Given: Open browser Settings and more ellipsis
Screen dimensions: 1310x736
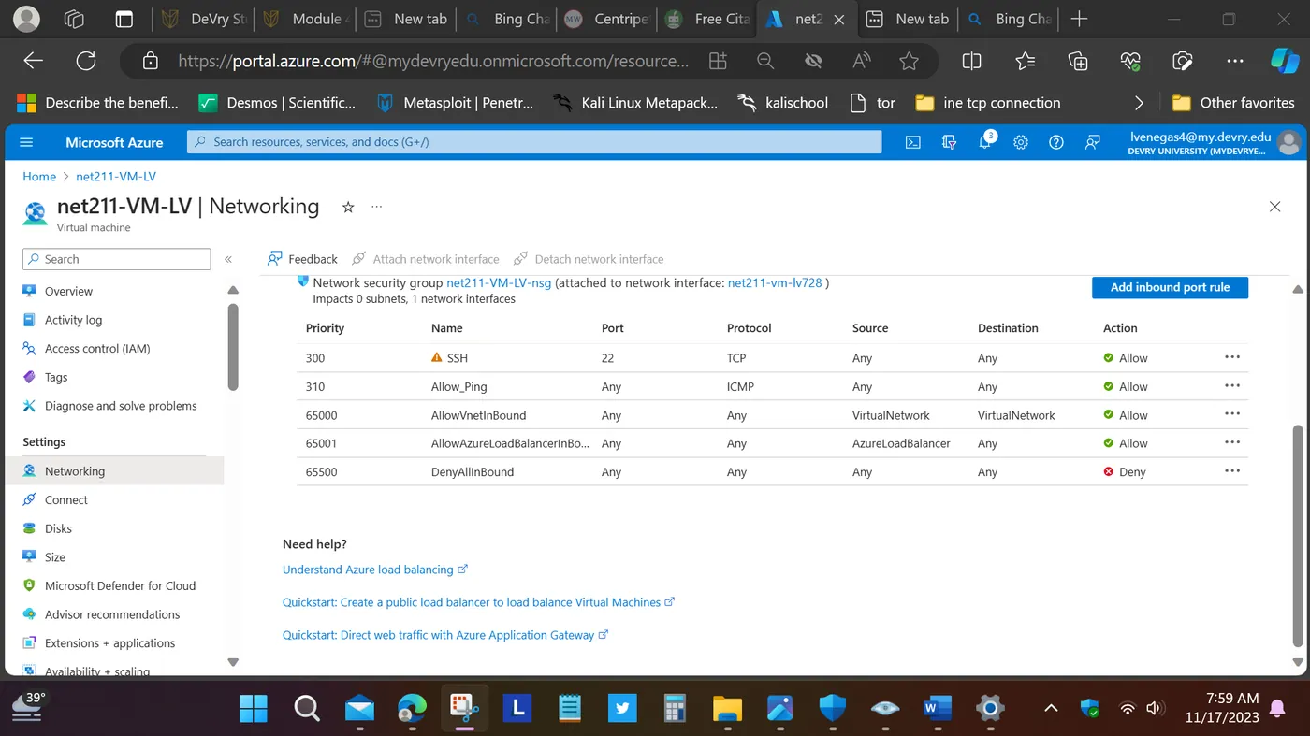Looking at the screenshot, I should (1235, 61).
